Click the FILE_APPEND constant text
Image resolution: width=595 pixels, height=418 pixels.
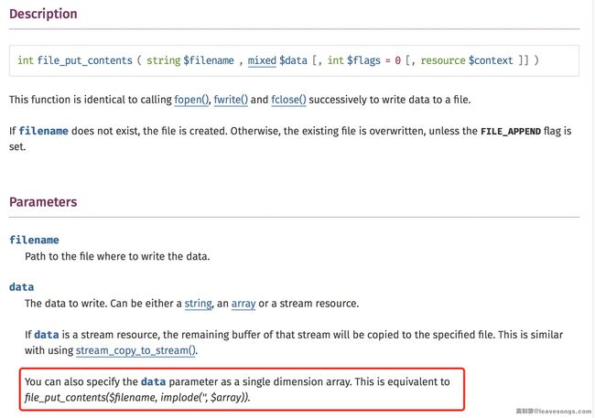(x=517, y=131)
